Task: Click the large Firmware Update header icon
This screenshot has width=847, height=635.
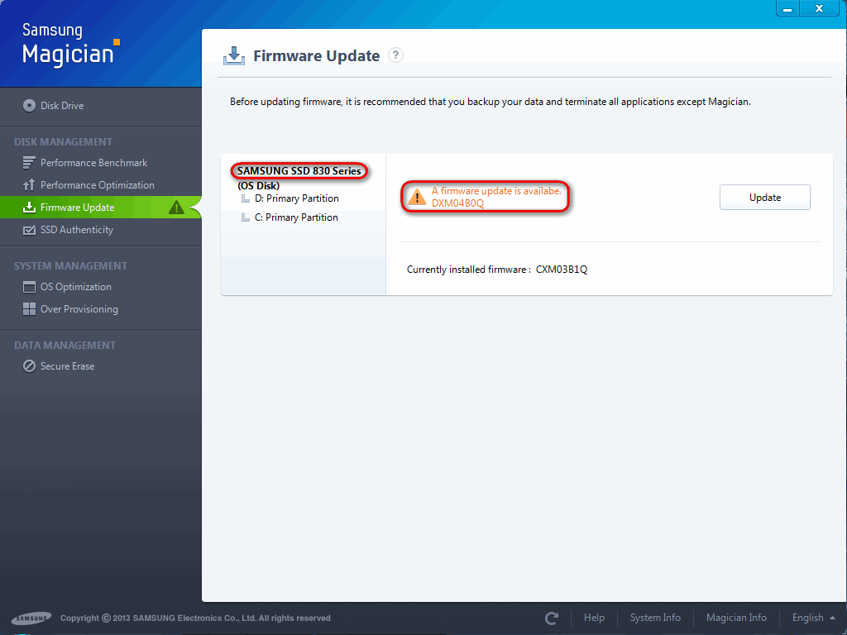Action: pos(234,55)
